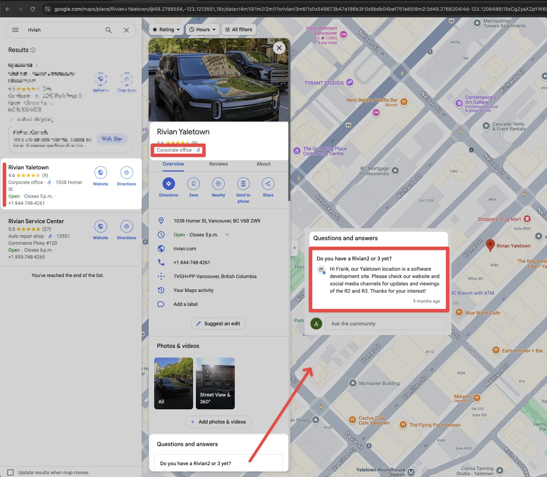Click Minami Japanese restaurant marker
This screenshot has width=547, height=477.
click(477, 397)
